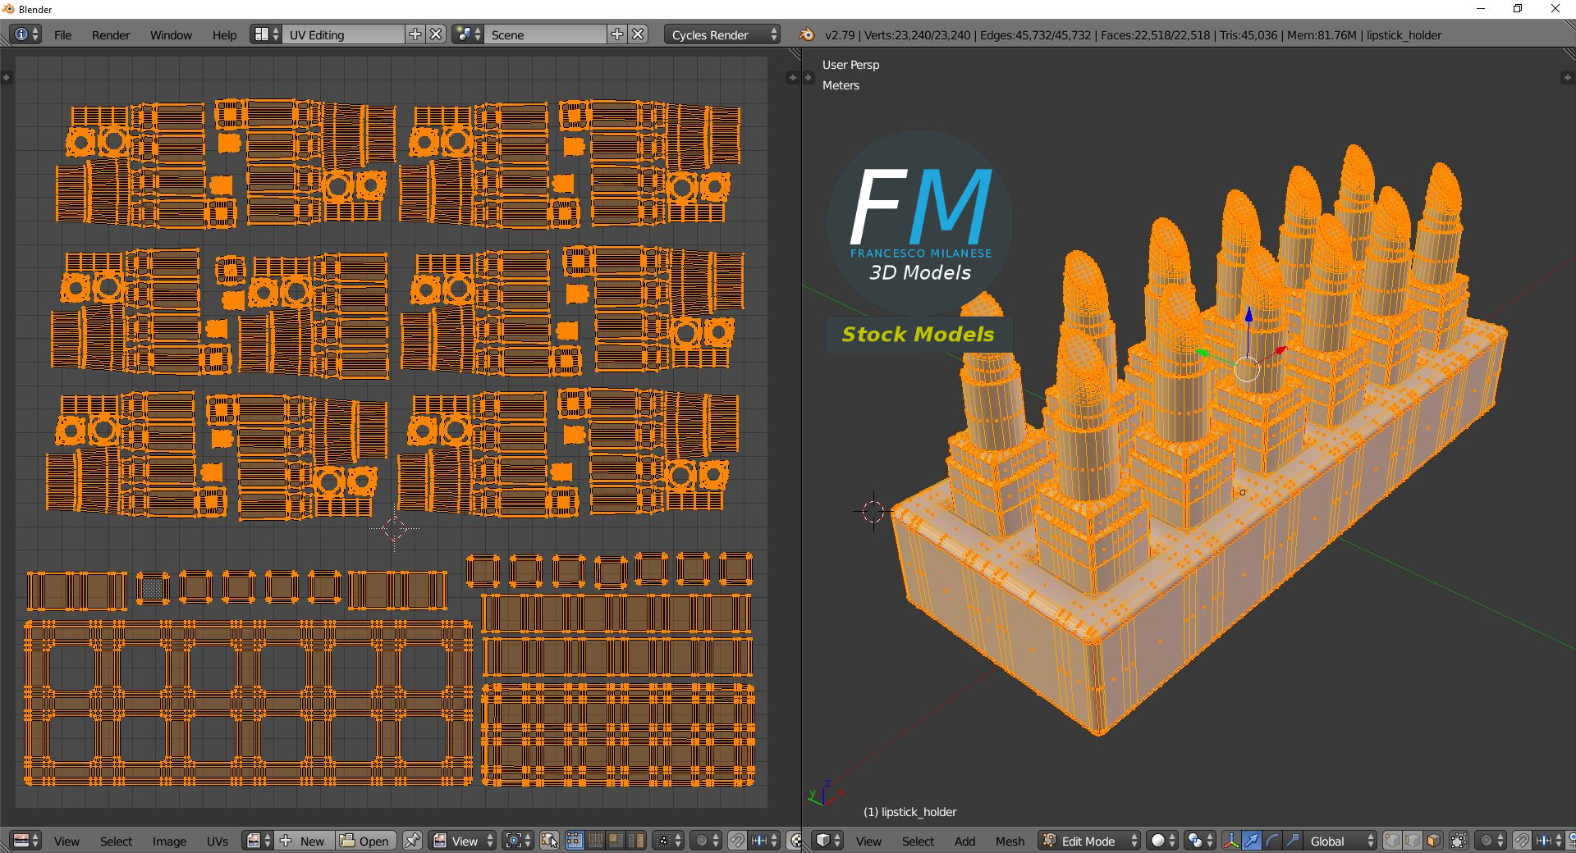Click the face select mode cube

(1433, 841)
